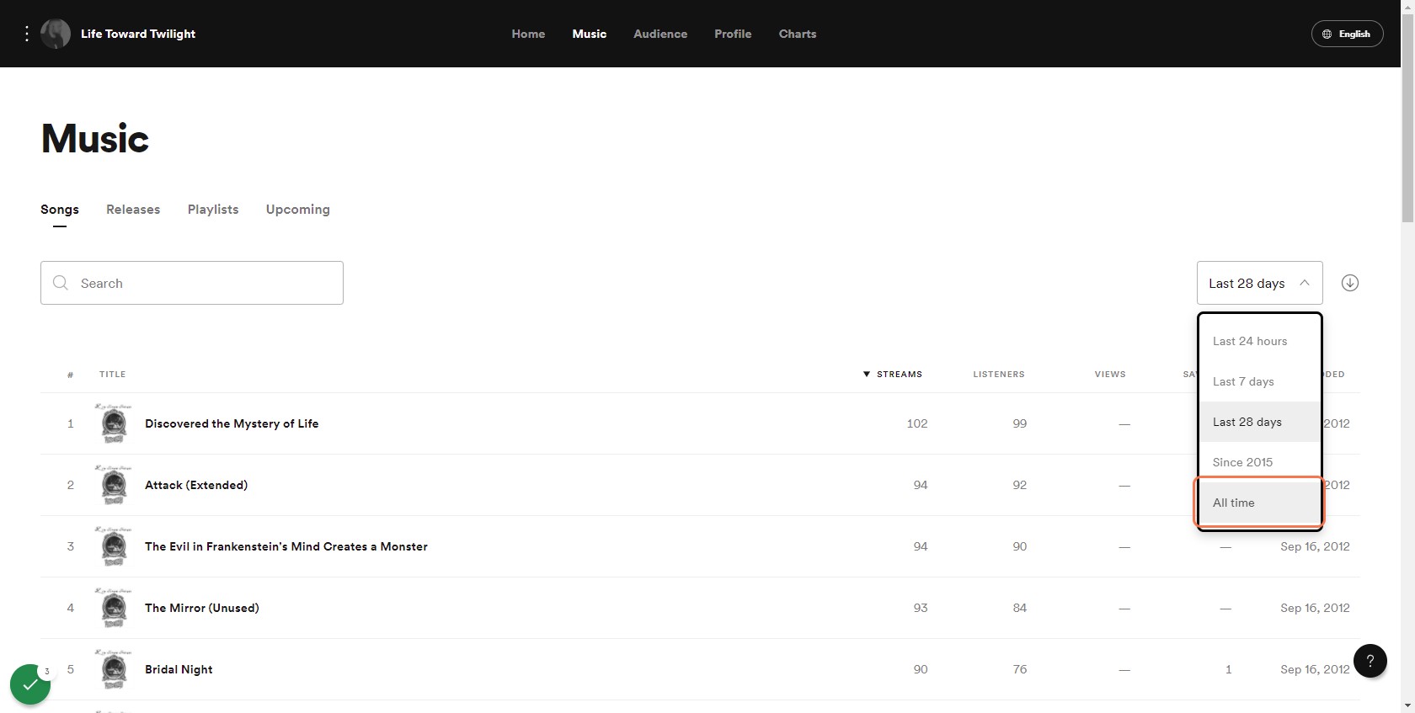
Task: Click the Life Toward Twilight artist avatar
Action: 56,34
